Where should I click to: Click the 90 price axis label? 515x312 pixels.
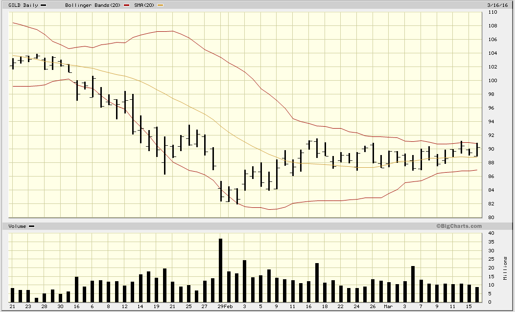492,149
